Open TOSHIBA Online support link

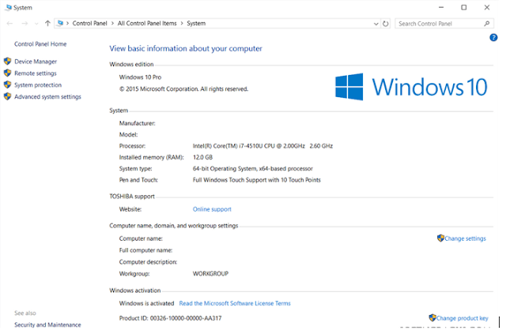pyautogui.click(x=212, y=209)
